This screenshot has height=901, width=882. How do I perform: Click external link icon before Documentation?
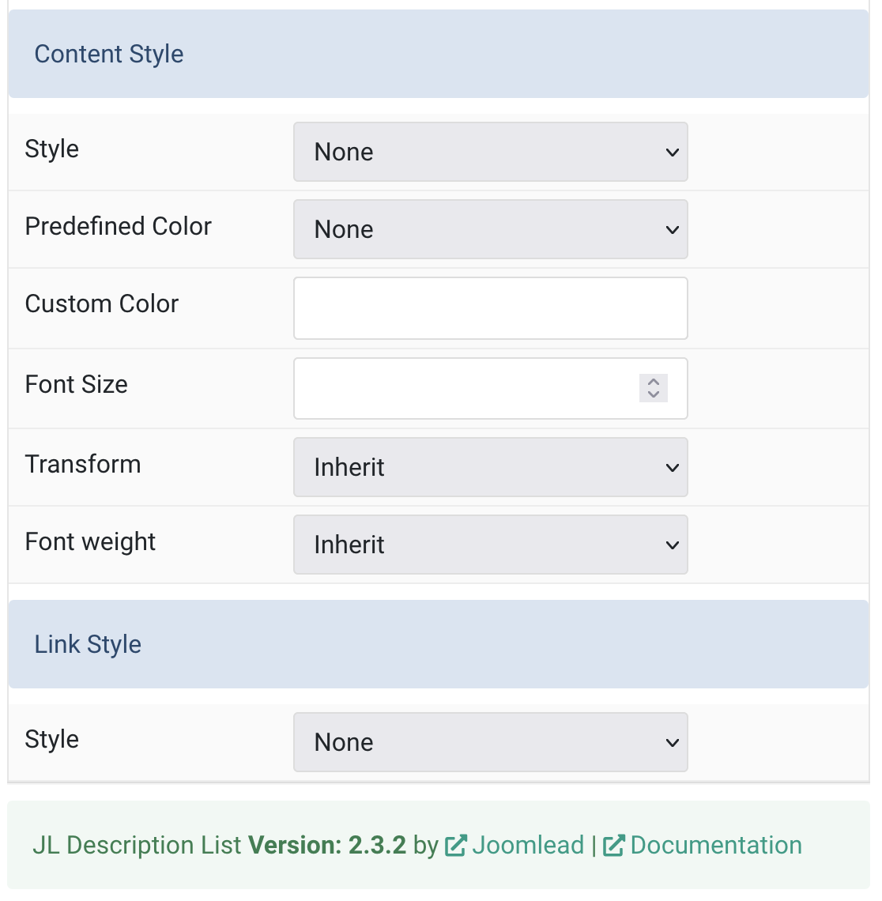(614, 846)
